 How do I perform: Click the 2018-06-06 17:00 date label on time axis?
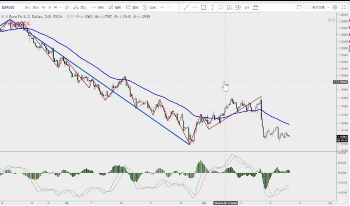point(226,203)
